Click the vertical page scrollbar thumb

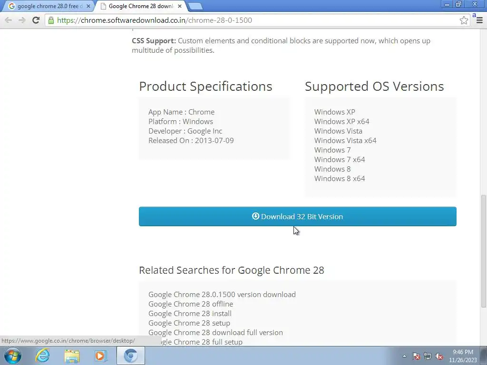(x=483, y=251)
